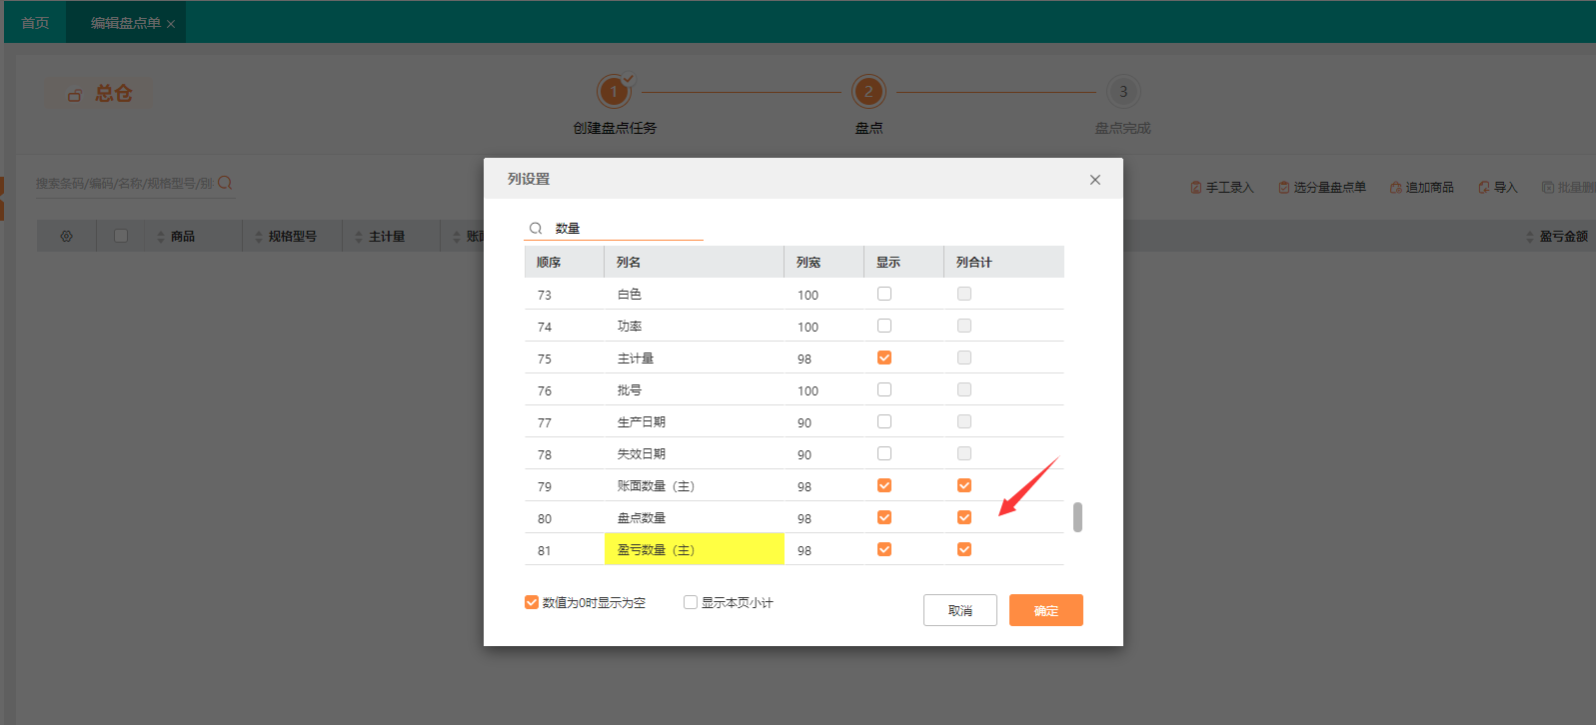The width and height of the screenshot is (1596, 725).
Task: Toggle 数值为0时显示为空 option
Action: (x=532, y=602)
